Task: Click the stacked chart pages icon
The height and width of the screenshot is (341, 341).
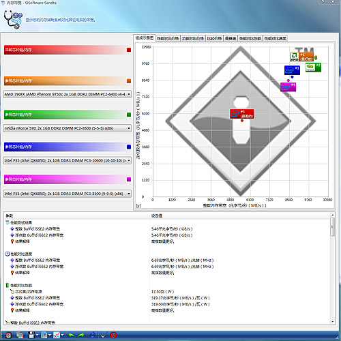Action: [x=20, y=335]
